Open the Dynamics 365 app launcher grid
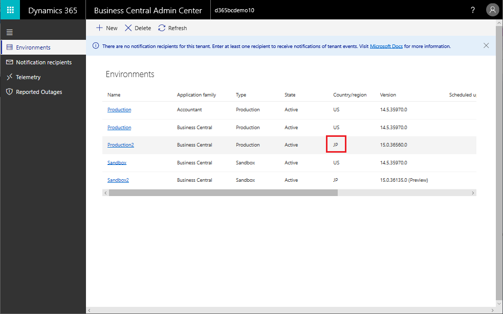 coord(10,10)
